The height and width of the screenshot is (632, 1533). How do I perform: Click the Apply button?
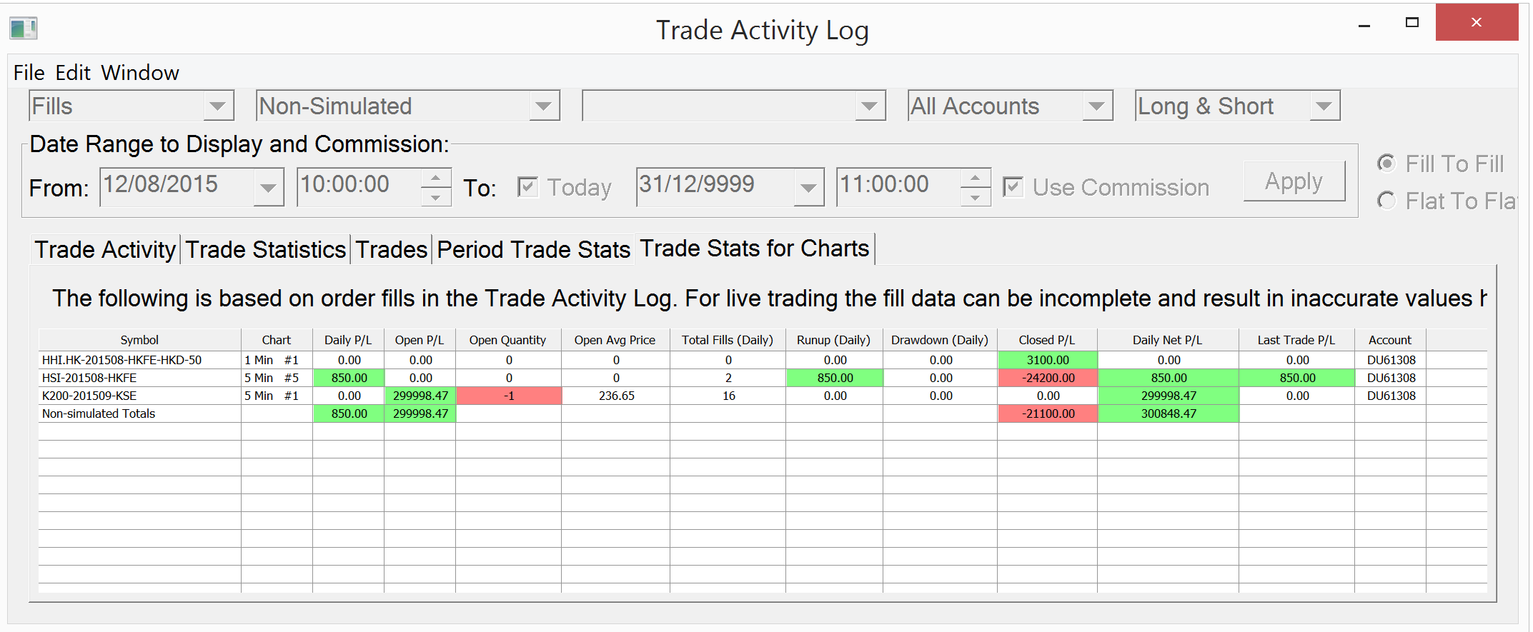tap(1294, 181)
